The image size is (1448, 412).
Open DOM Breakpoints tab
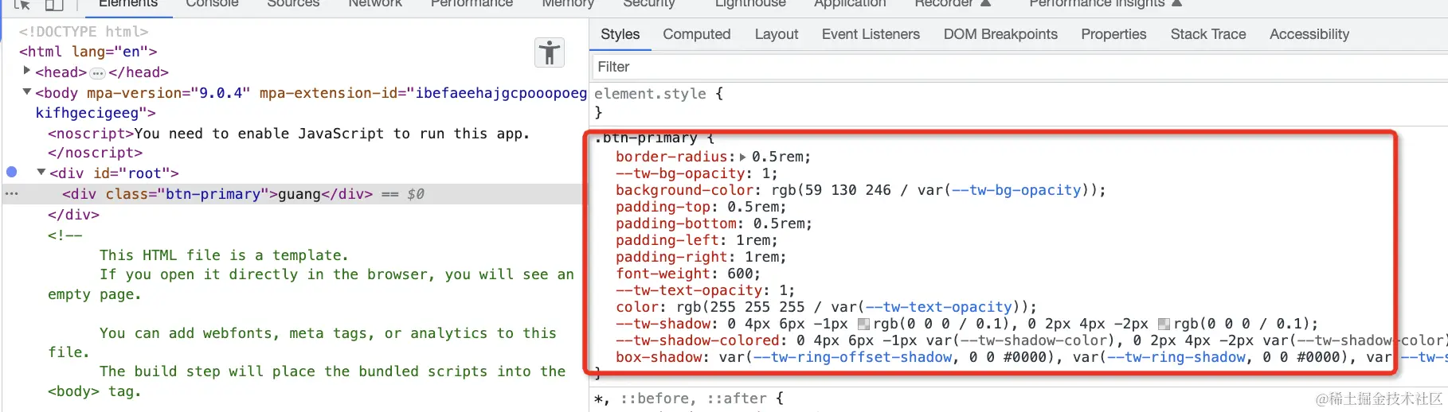(x=1000, y=34)
